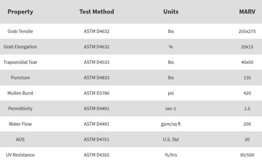Screen dimensions: 262x165
Task: Select the Puncture property cell
Action: pos(20,78)
